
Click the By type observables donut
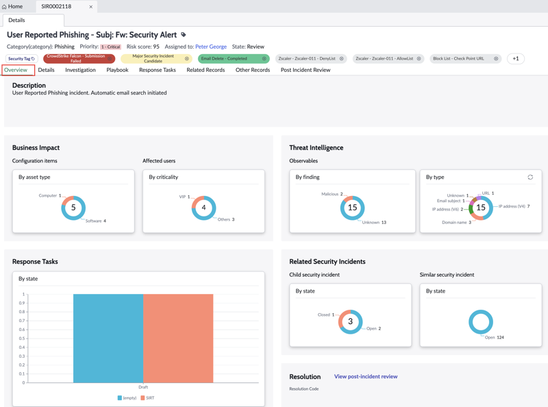tap(481, 208)
